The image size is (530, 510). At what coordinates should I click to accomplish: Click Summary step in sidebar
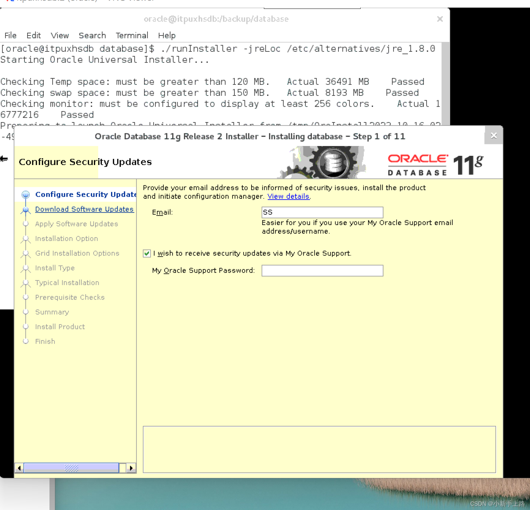tap(52, 312)
